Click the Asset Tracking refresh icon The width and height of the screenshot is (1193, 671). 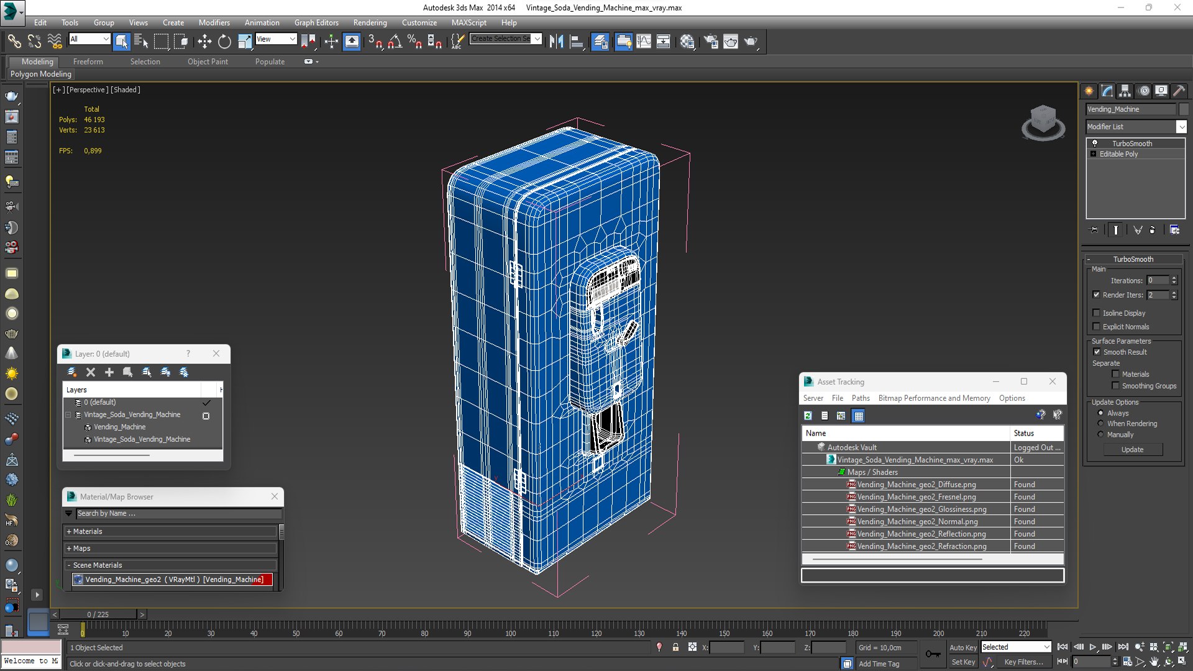808,416
